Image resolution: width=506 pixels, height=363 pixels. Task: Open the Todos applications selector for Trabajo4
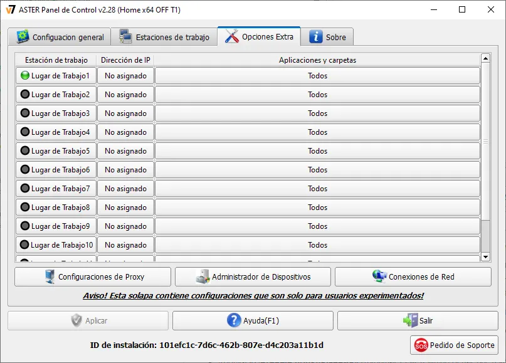[317, 132]
